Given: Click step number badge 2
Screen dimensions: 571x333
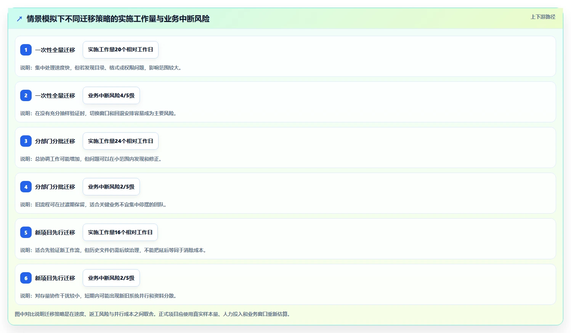Looking at the screenshot, I should (x=26, y=95).
